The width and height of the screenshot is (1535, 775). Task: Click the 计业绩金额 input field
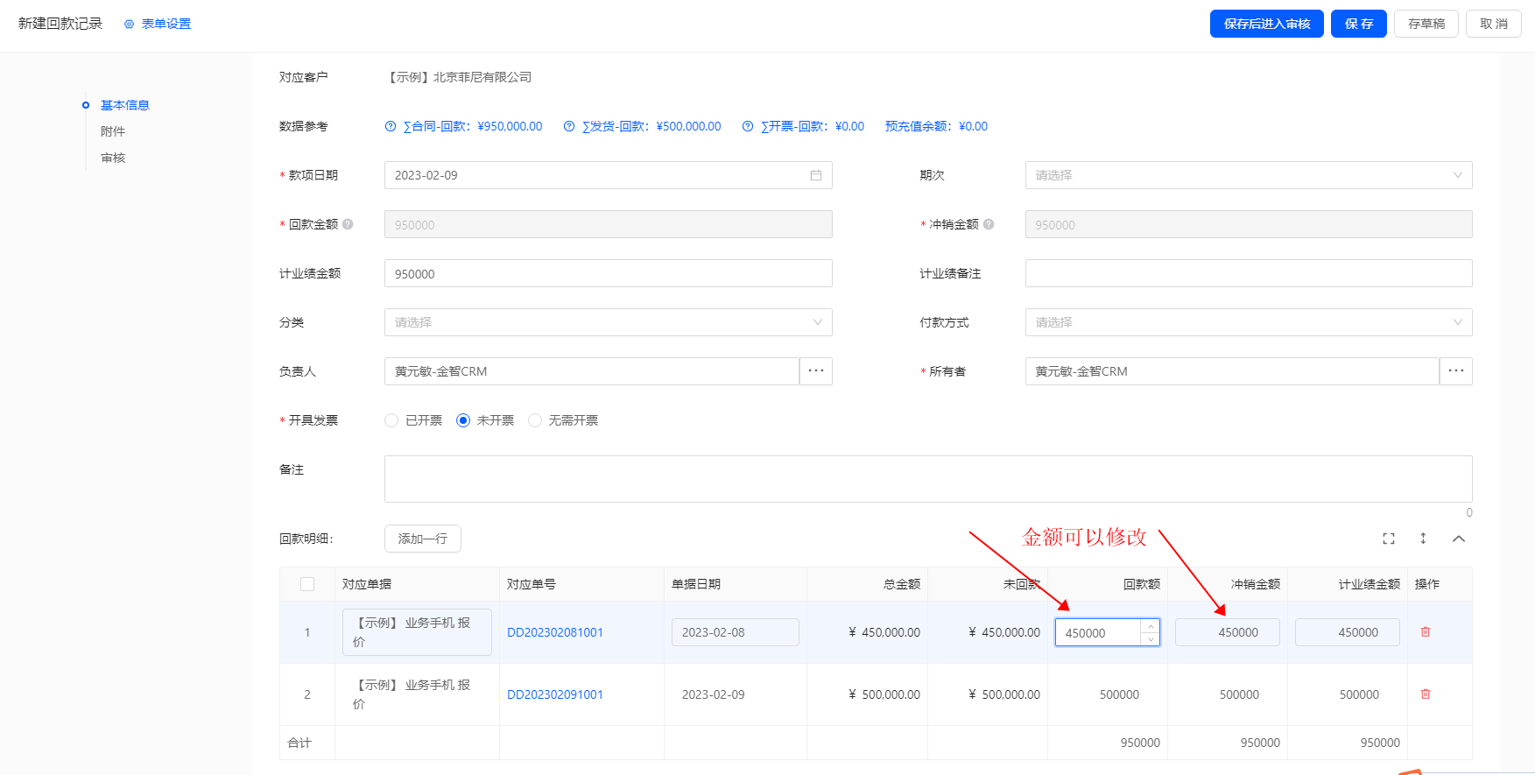tap(608, 273)
